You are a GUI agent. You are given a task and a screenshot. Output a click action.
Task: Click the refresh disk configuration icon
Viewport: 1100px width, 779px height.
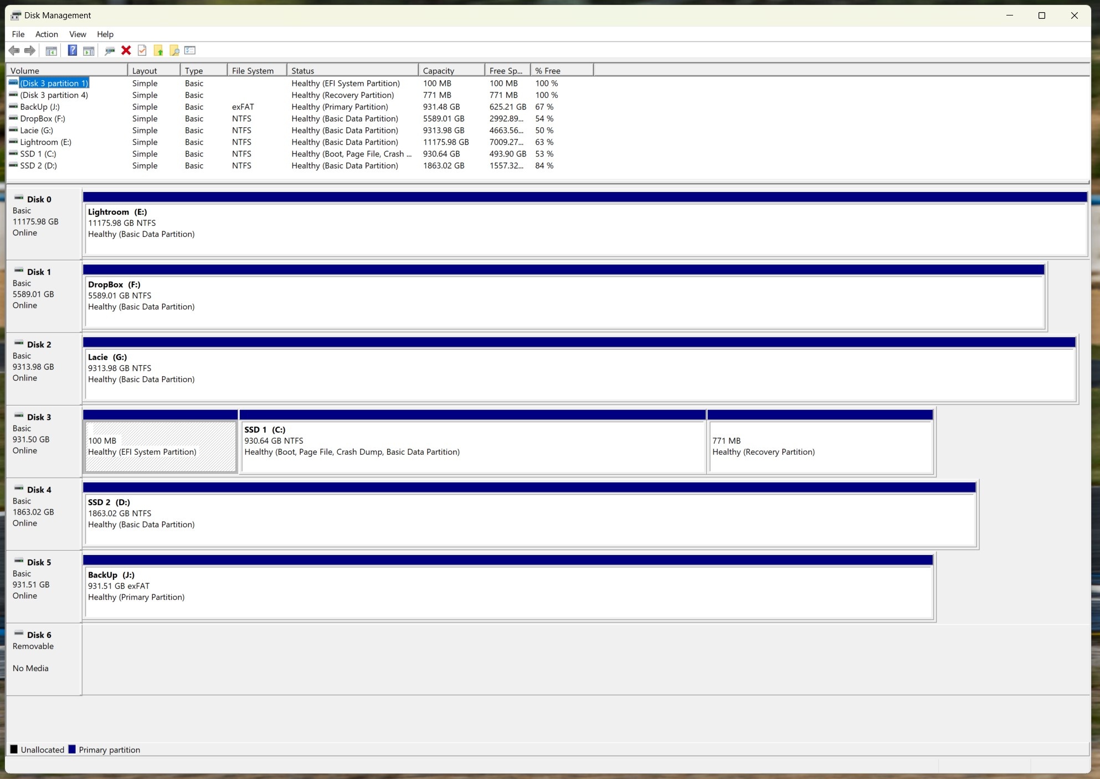[110, 50]
